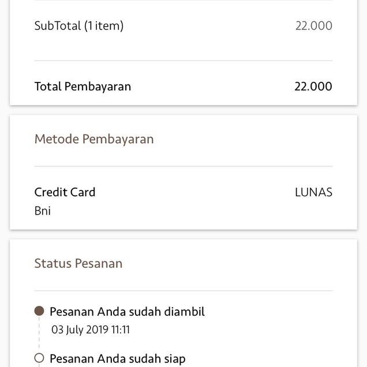The width and height of the screenshot is (367, 367).
Task: Tap the 'Bni' bank name
Action: (x=43, y=211)
